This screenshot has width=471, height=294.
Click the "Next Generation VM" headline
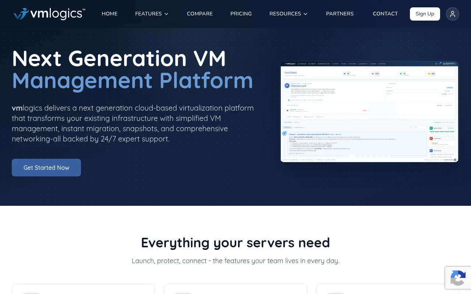point(119,58)
